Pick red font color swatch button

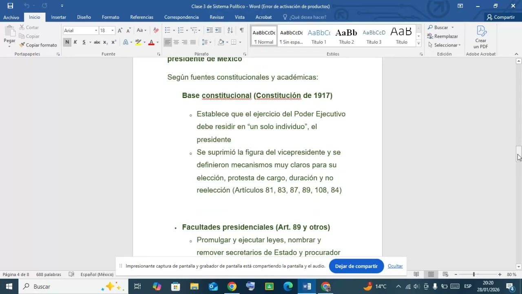point(151,42)
